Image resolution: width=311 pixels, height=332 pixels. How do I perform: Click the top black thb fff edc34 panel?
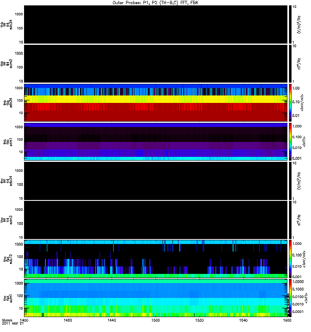tap(155, 24)
